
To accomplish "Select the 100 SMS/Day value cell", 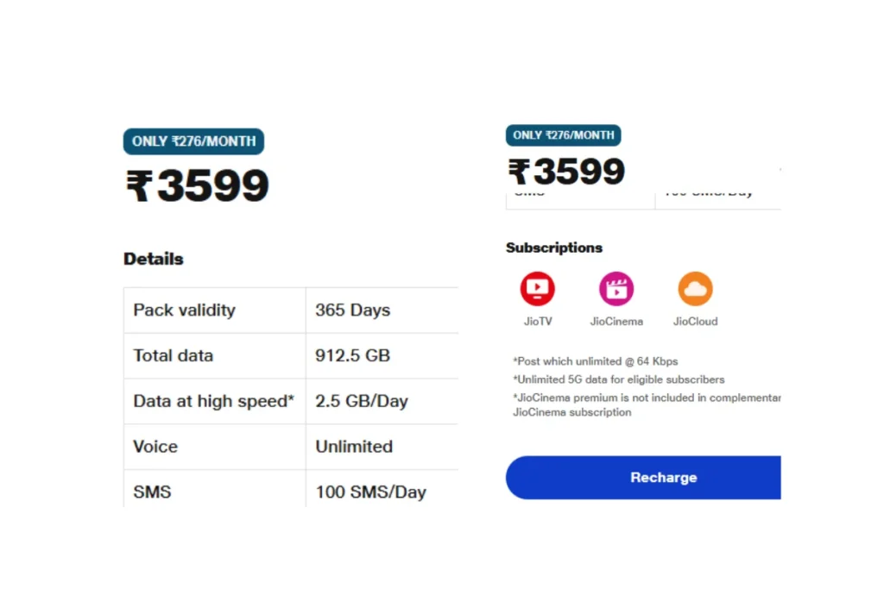I will click(382, 489).
